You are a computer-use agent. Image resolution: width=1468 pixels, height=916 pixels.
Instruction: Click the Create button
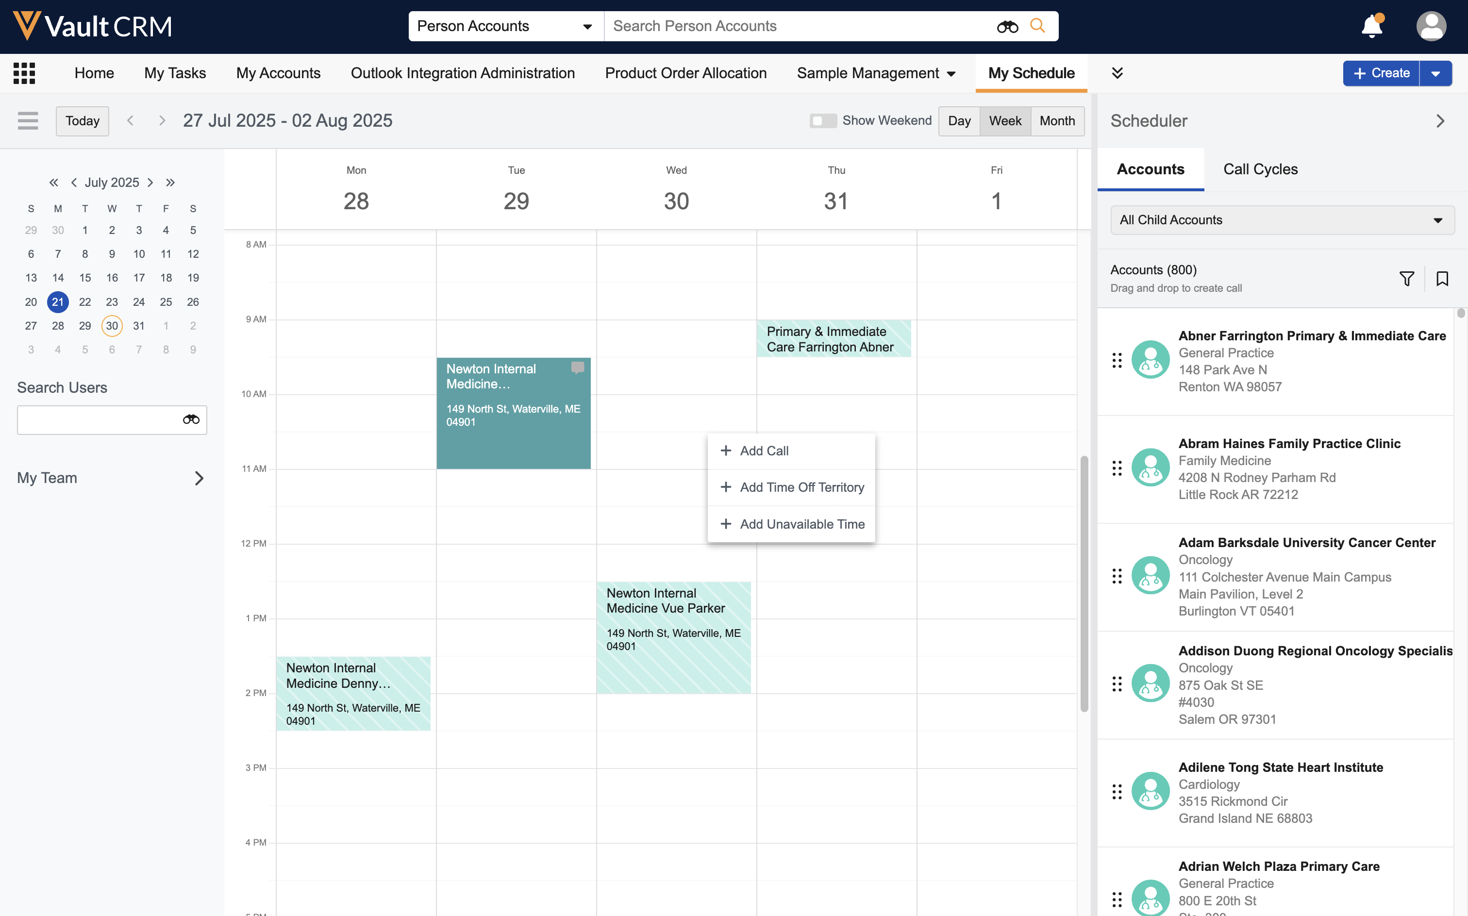(x=1381, y=73)
